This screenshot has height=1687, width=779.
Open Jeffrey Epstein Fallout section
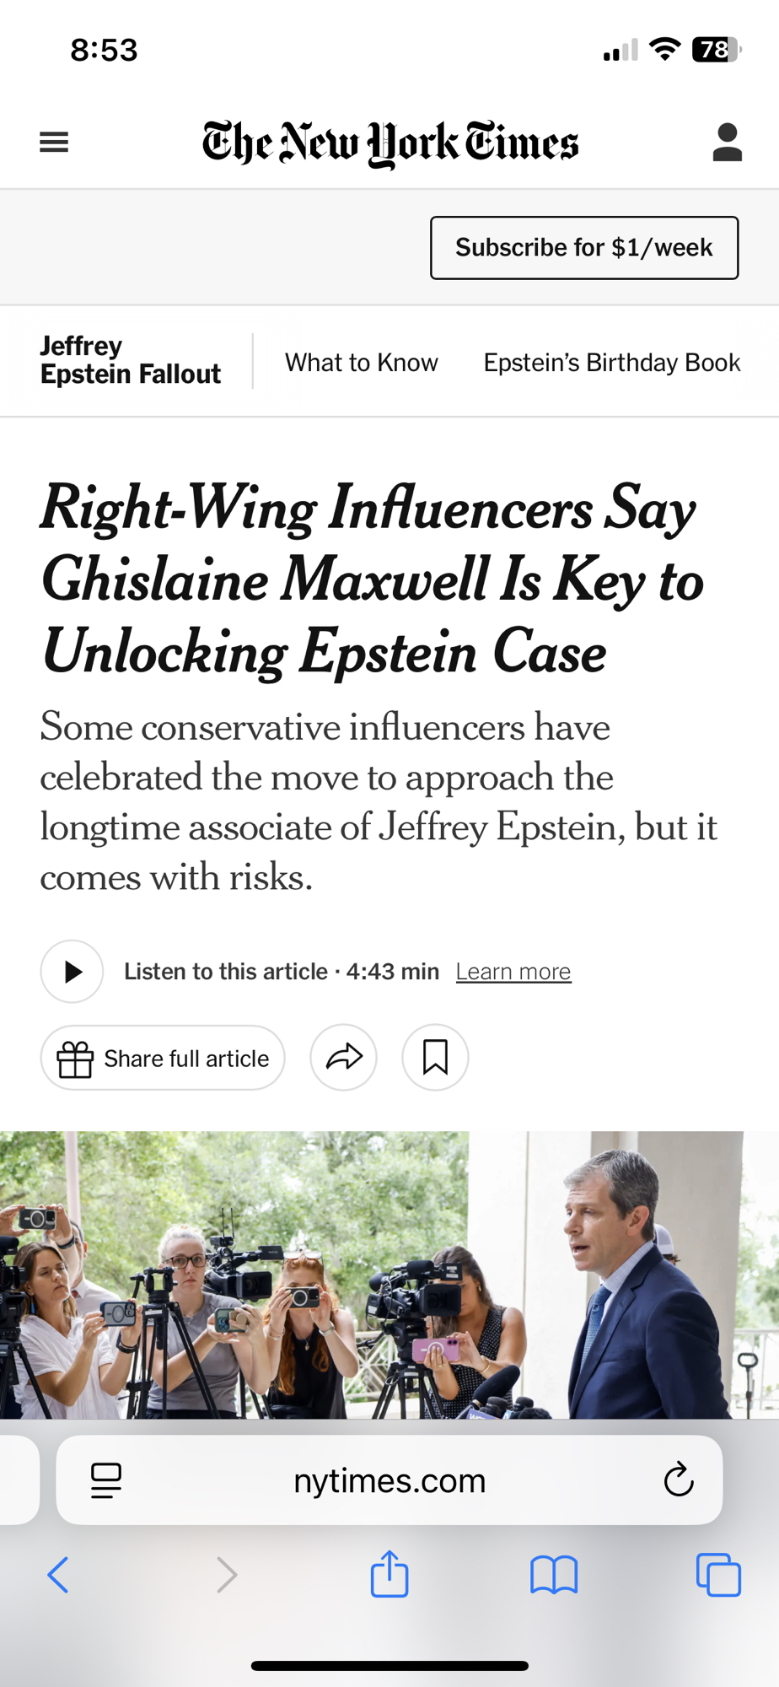pyautogui.click(x=131, y=360)
